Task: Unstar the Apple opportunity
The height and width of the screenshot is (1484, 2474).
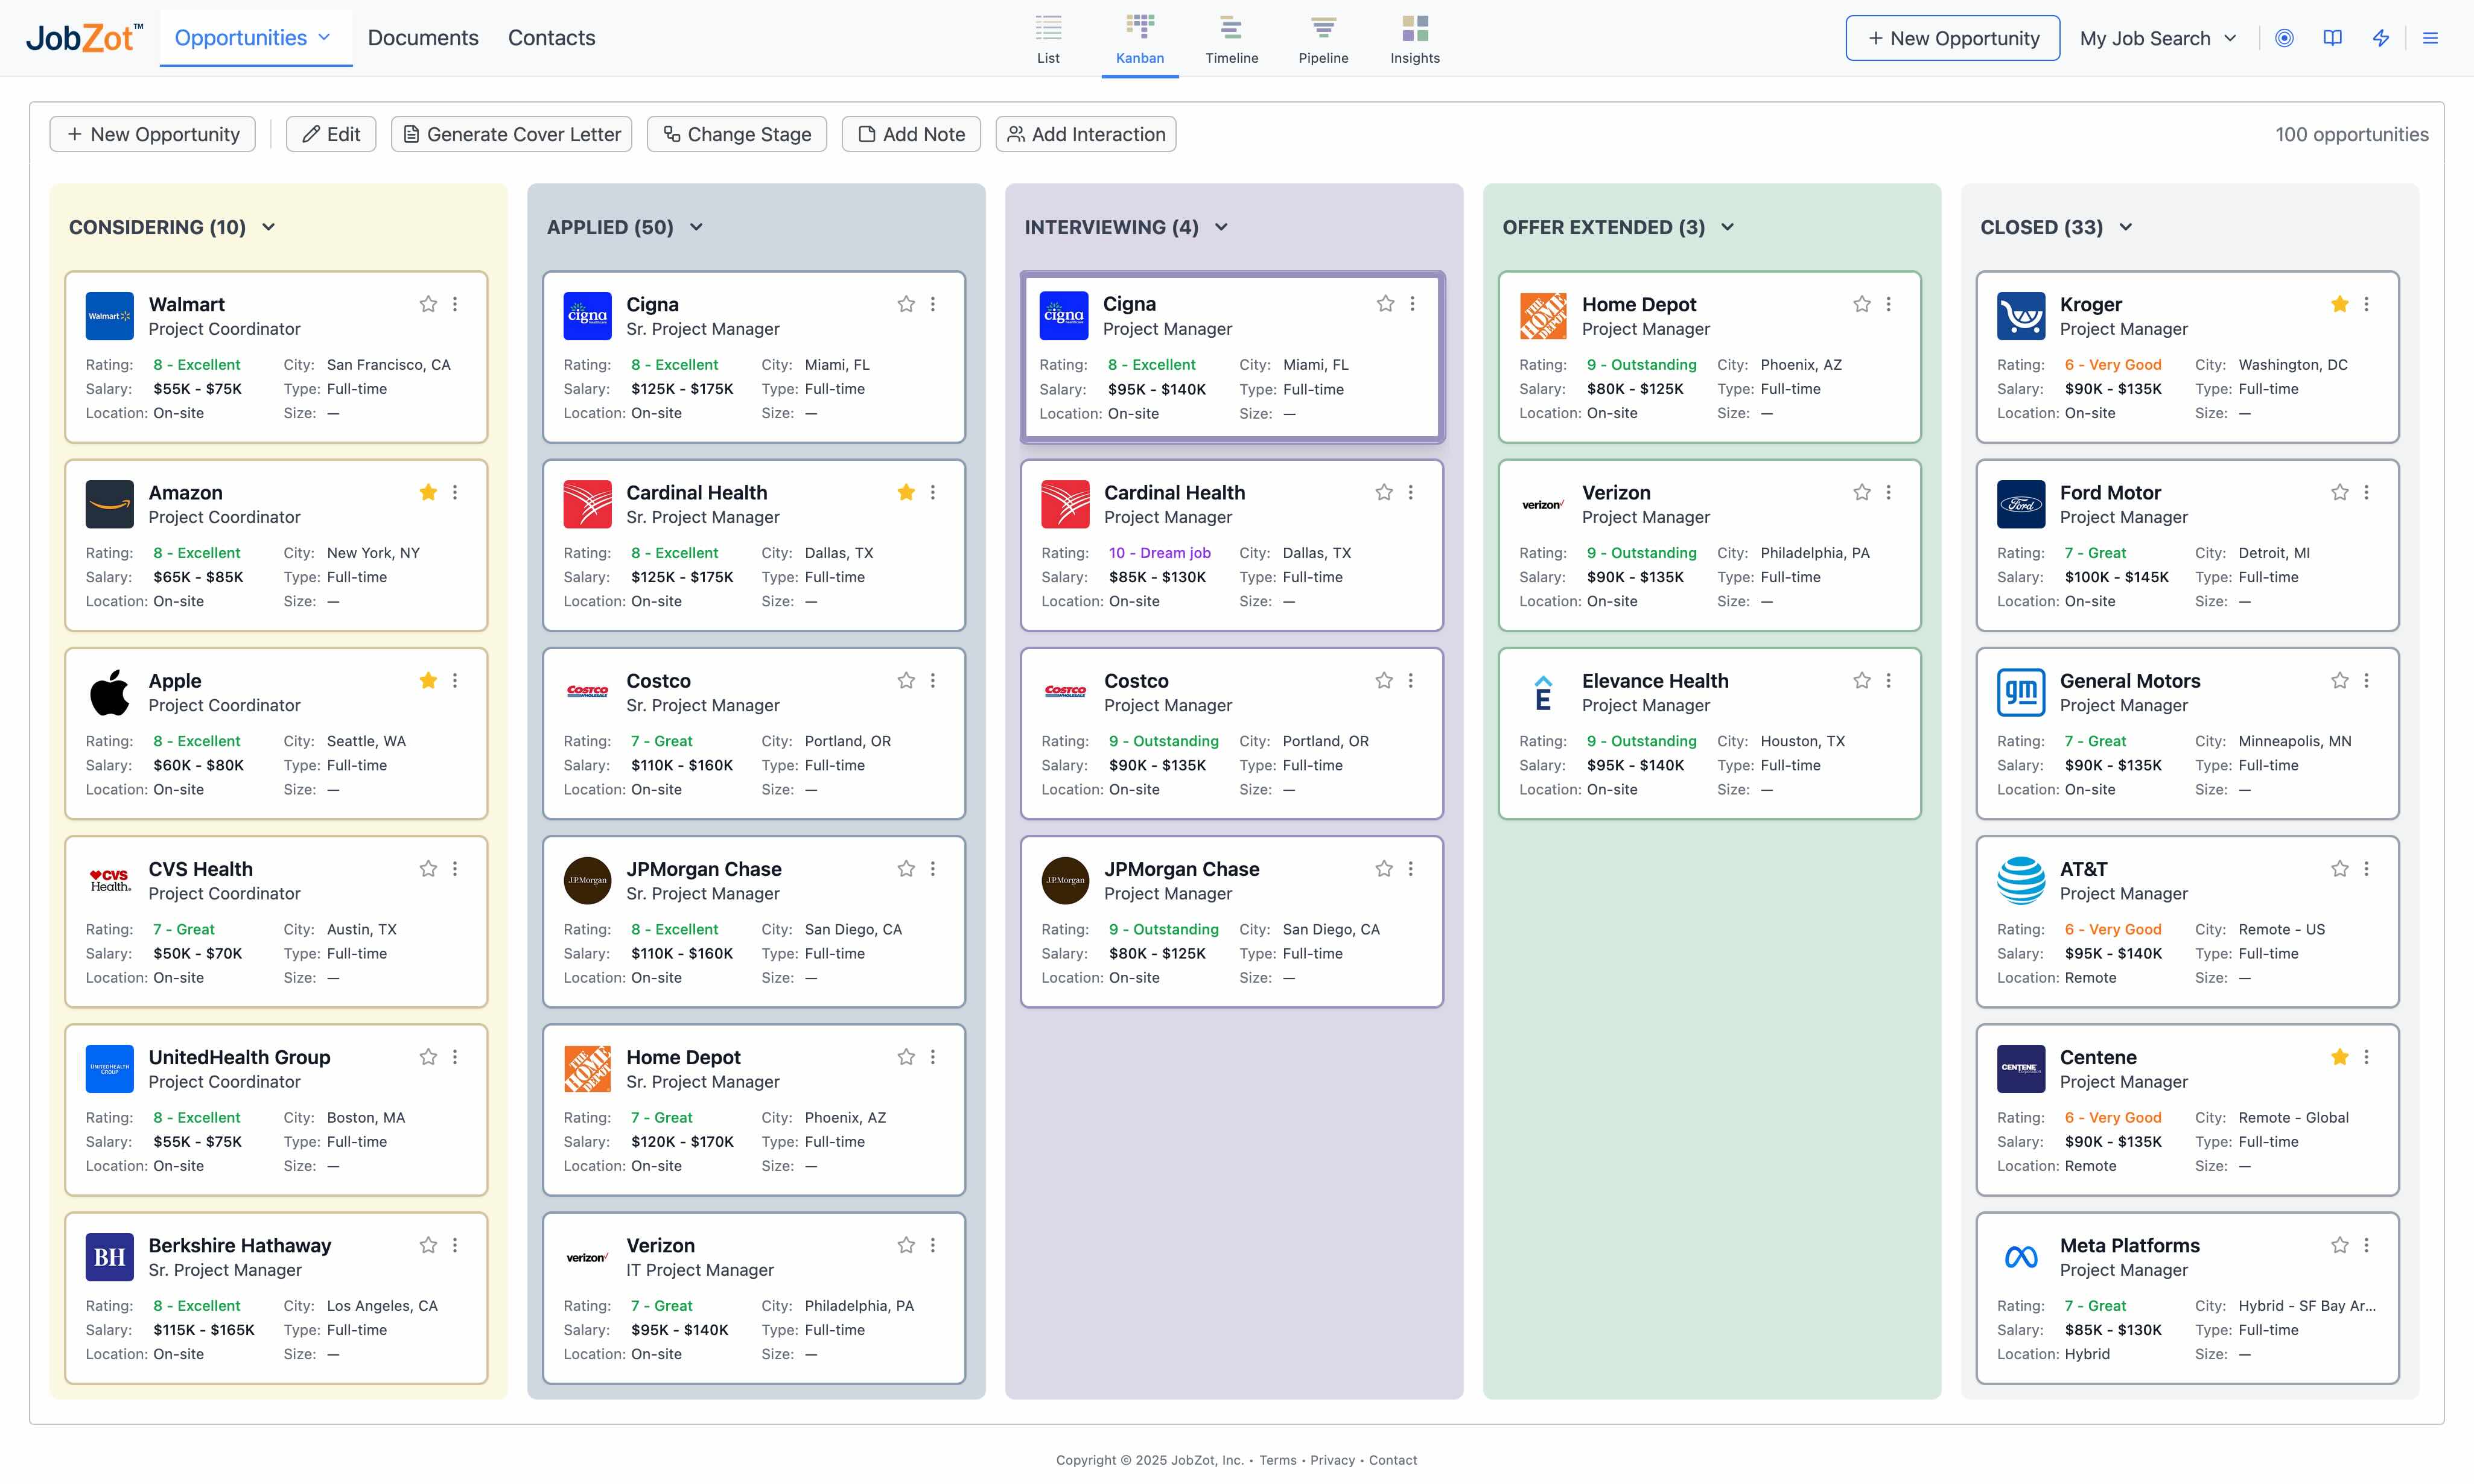Action: (x=428, y=680)
